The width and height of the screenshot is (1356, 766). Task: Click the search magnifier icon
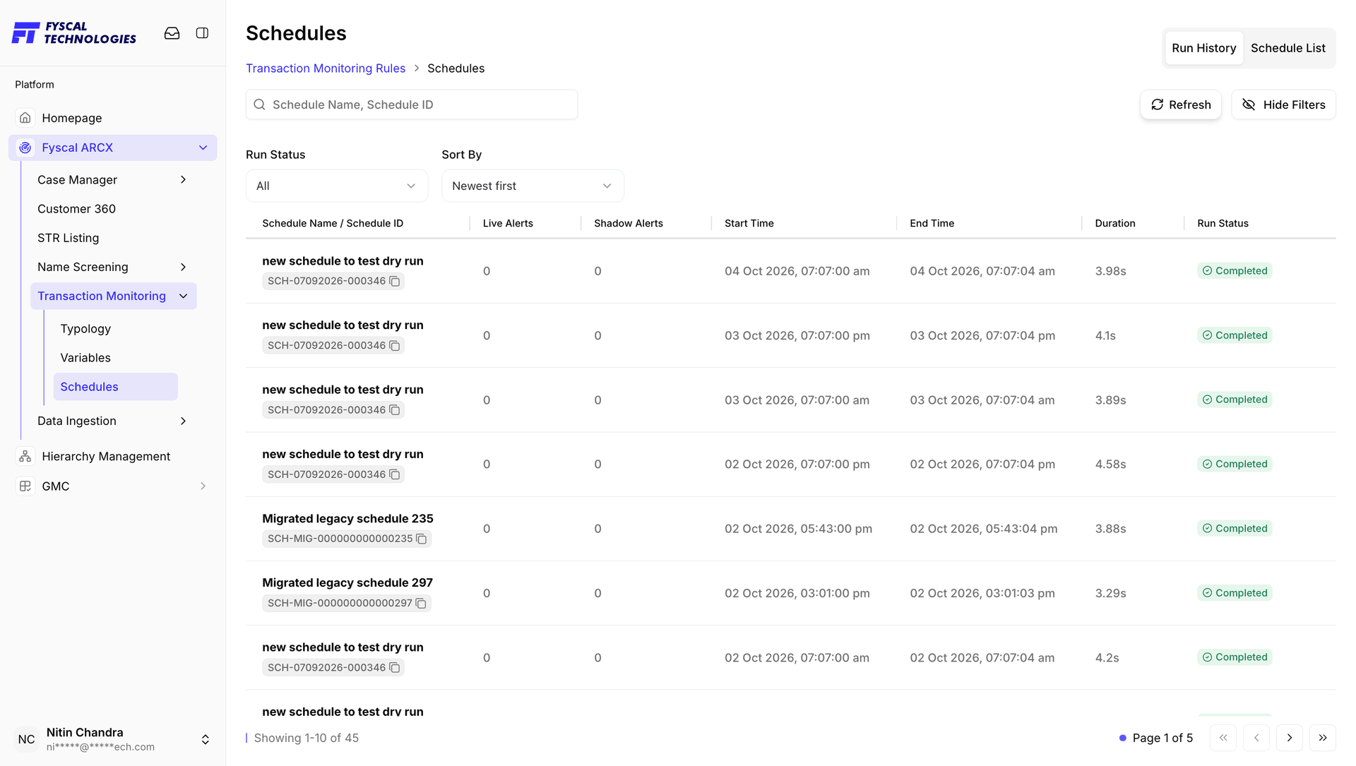tap(259, 104)
